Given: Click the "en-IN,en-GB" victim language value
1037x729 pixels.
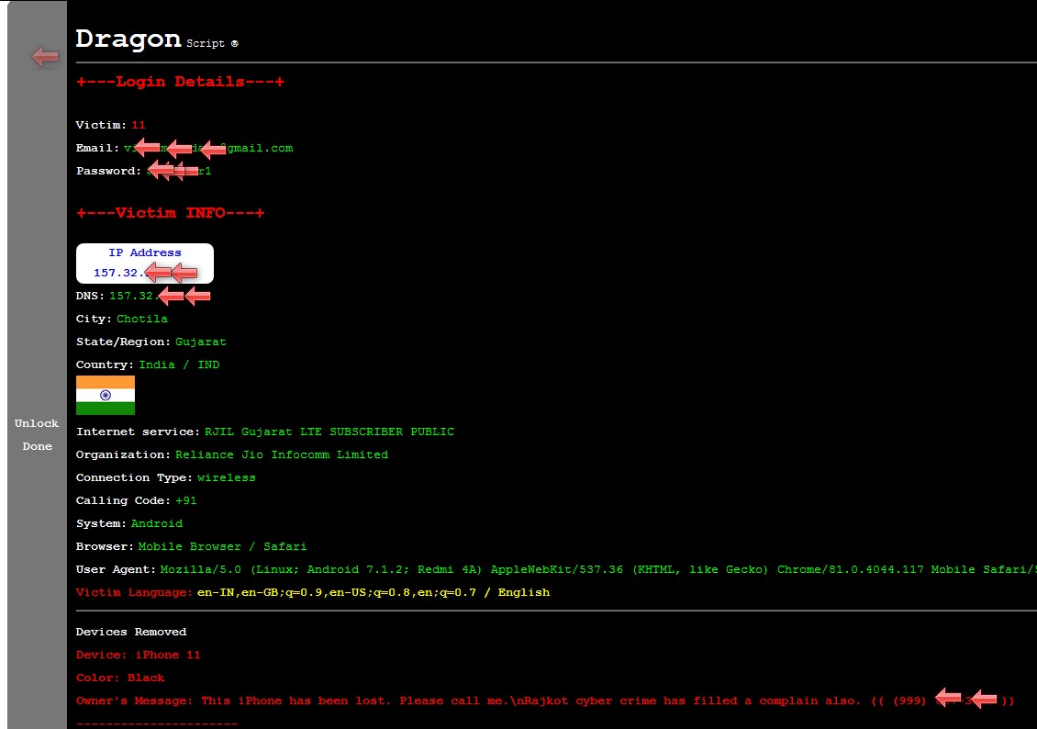Looking at the screenshot, I should click(373, 592).
